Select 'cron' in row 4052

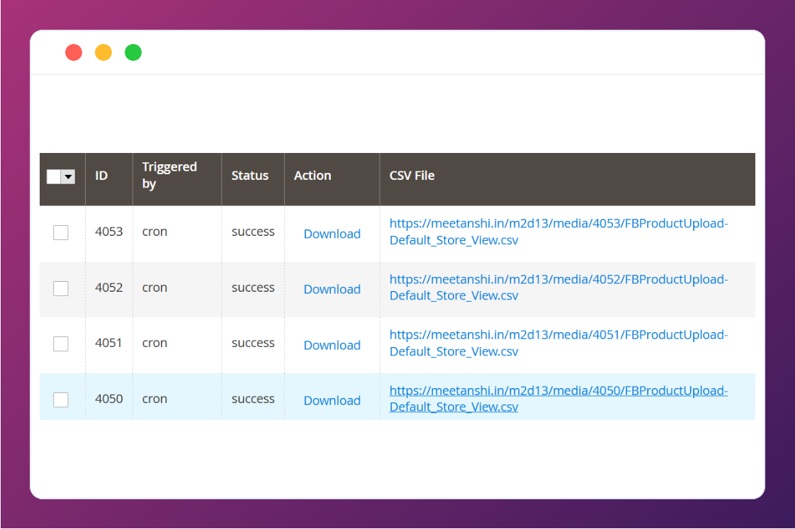[x=154, y=288]
